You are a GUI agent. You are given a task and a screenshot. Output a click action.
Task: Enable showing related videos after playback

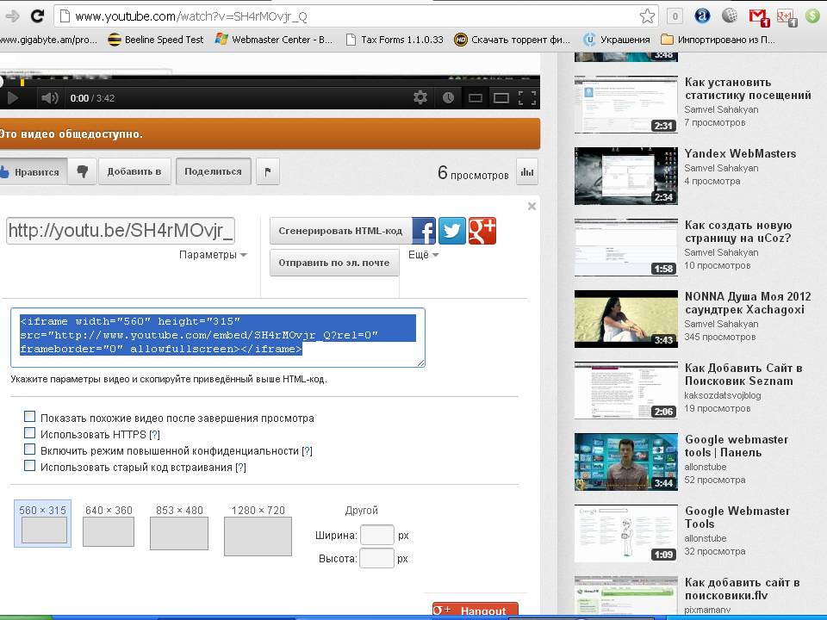point(29,417)
